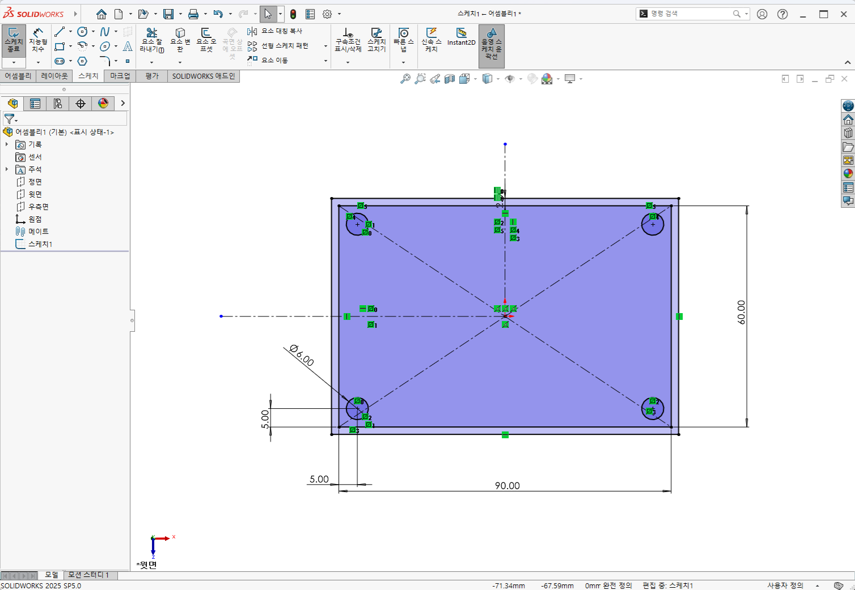Click the Mirror Entities (요소 대칭 복사) icon
The width and height of the screenshot is (855, 590).
(x=252, y=32)
